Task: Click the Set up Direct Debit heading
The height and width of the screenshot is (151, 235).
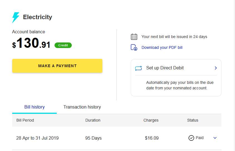Action: pyautogui.click(x=165, y=68)
